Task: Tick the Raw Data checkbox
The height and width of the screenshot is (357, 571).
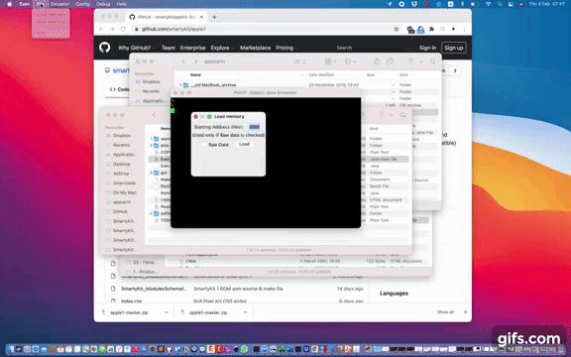Action: [x=204, y=145]
